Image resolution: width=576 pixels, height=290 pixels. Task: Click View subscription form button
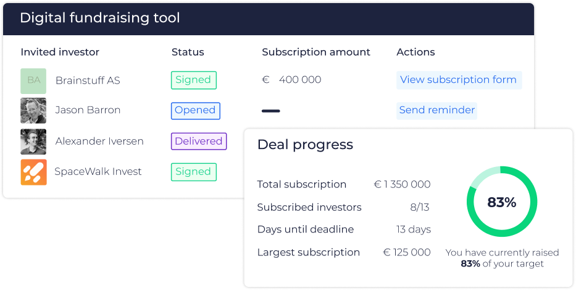click(459, 80)
